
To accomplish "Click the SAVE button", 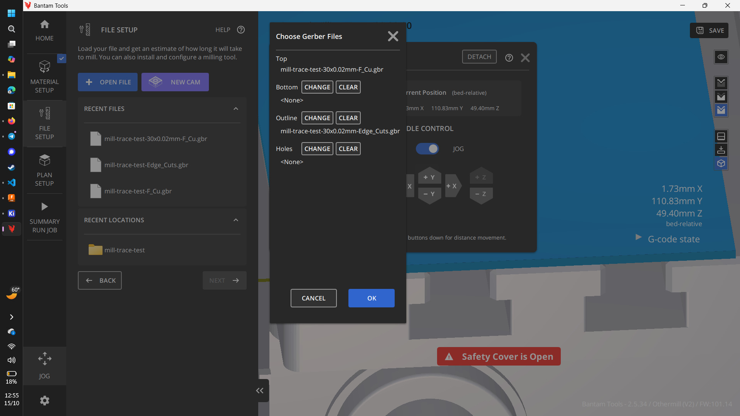I will (x=709, y=30).
